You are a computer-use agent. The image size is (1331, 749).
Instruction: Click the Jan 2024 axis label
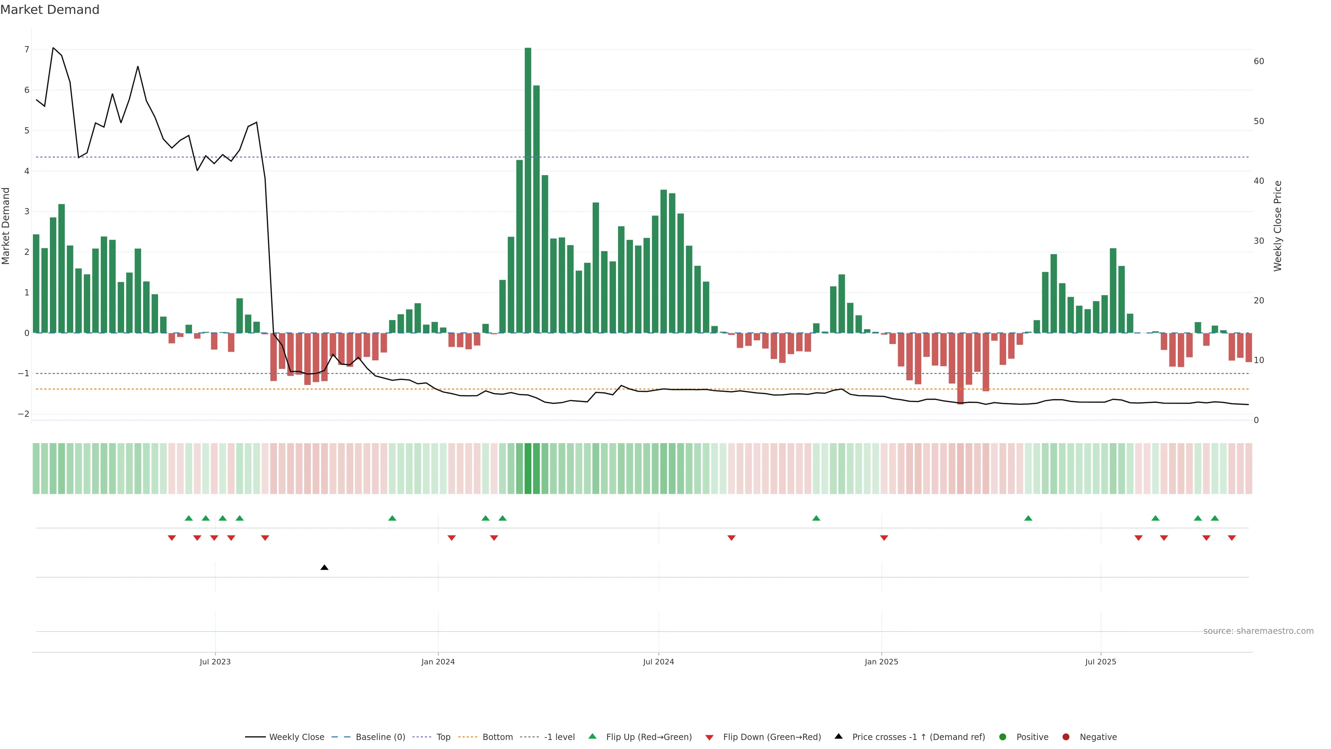click(x=438, y=662)
